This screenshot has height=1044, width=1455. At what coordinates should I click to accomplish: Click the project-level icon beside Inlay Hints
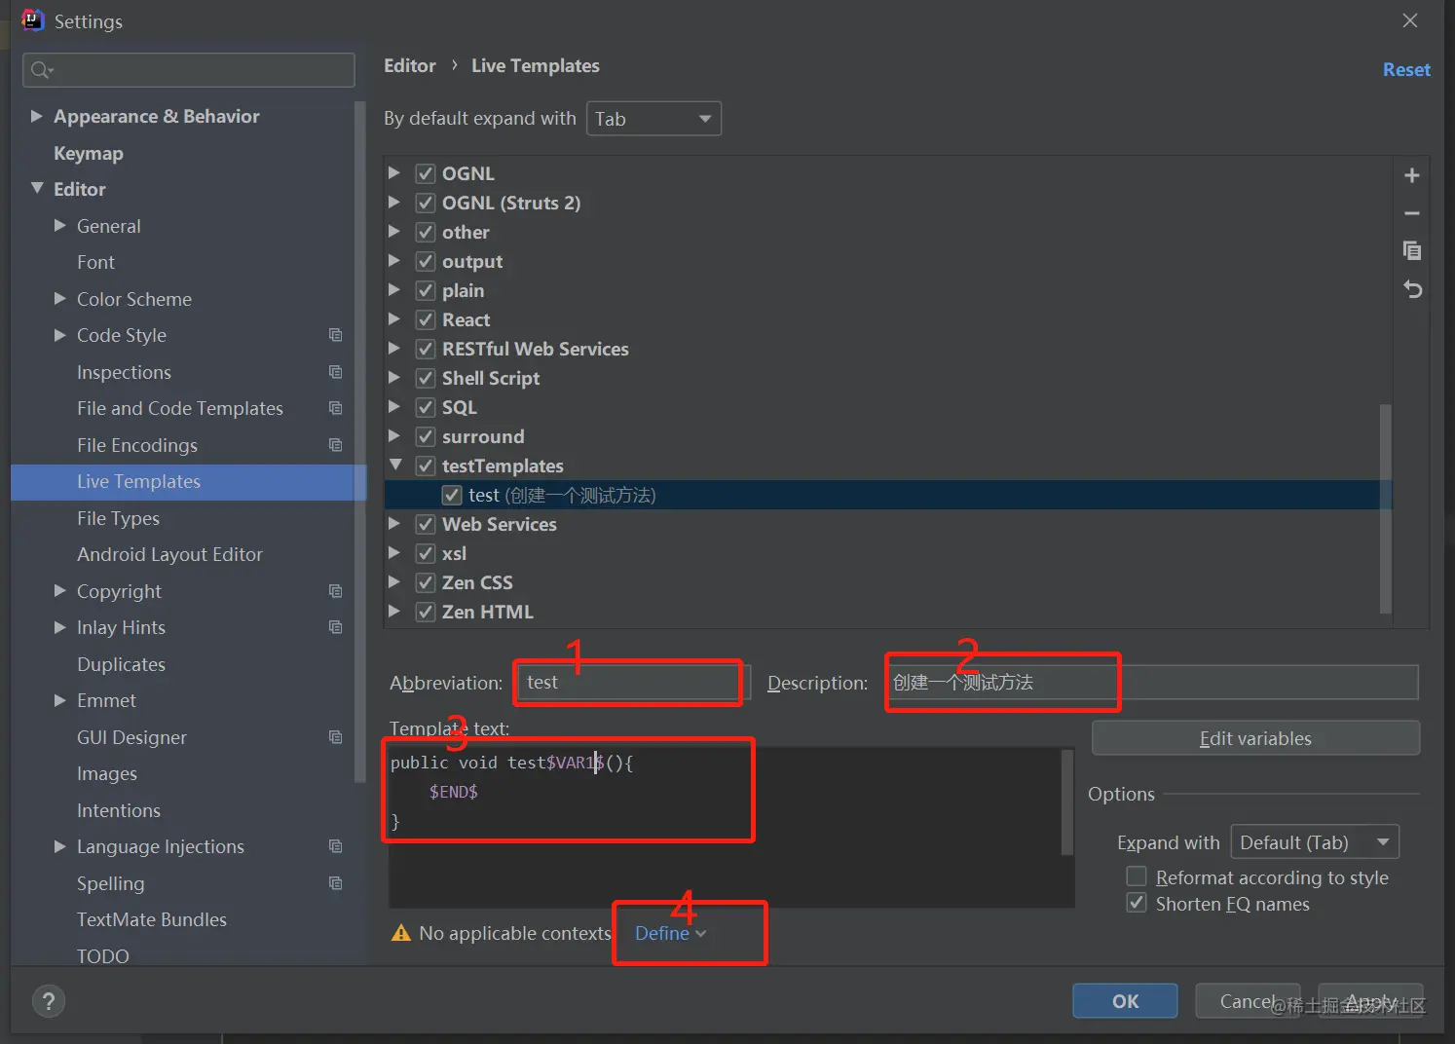(x=335, y=627)
